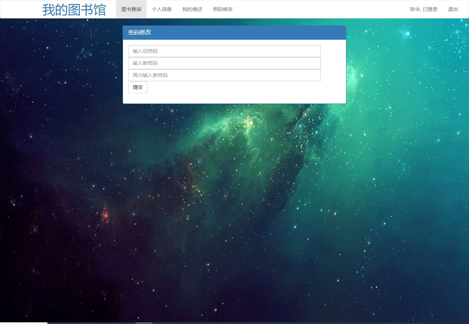Click 退出 to log out
Viewport: 469px width, 324px height.
coord(453,9)
